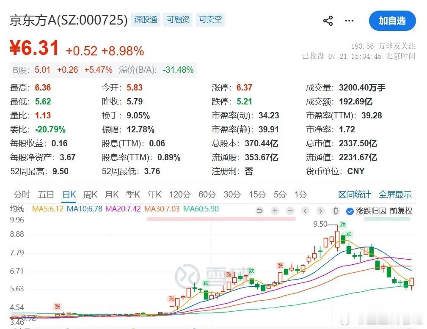Click the leftmost 涨 marker near 4.54

pos(57,307)
